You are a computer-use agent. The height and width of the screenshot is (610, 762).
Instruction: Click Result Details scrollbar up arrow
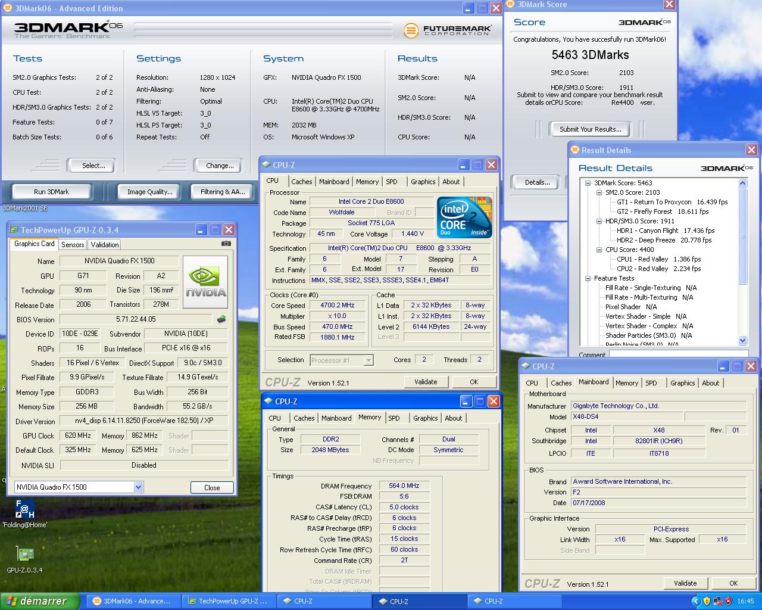[742, 183]
